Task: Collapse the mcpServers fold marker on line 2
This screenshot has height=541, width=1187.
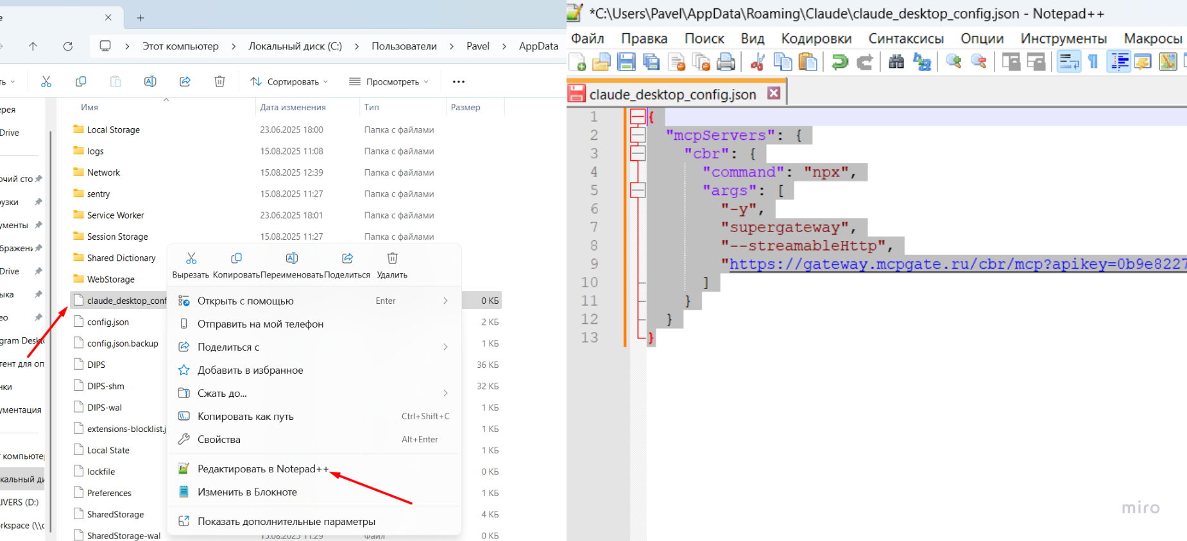Action: 638,135
